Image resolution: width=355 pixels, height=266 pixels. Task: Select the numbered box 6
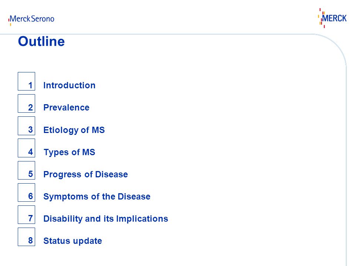coord(27,192)
